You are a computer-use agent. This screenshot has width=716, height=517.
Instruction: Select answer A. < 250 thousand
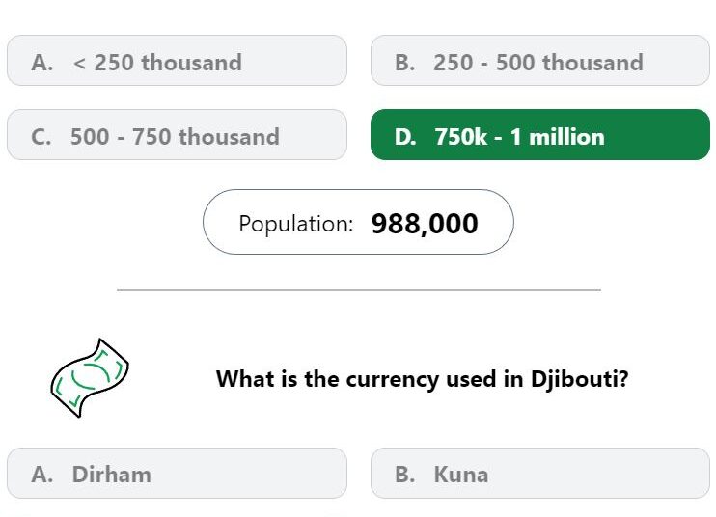click(x=177, y=60)
